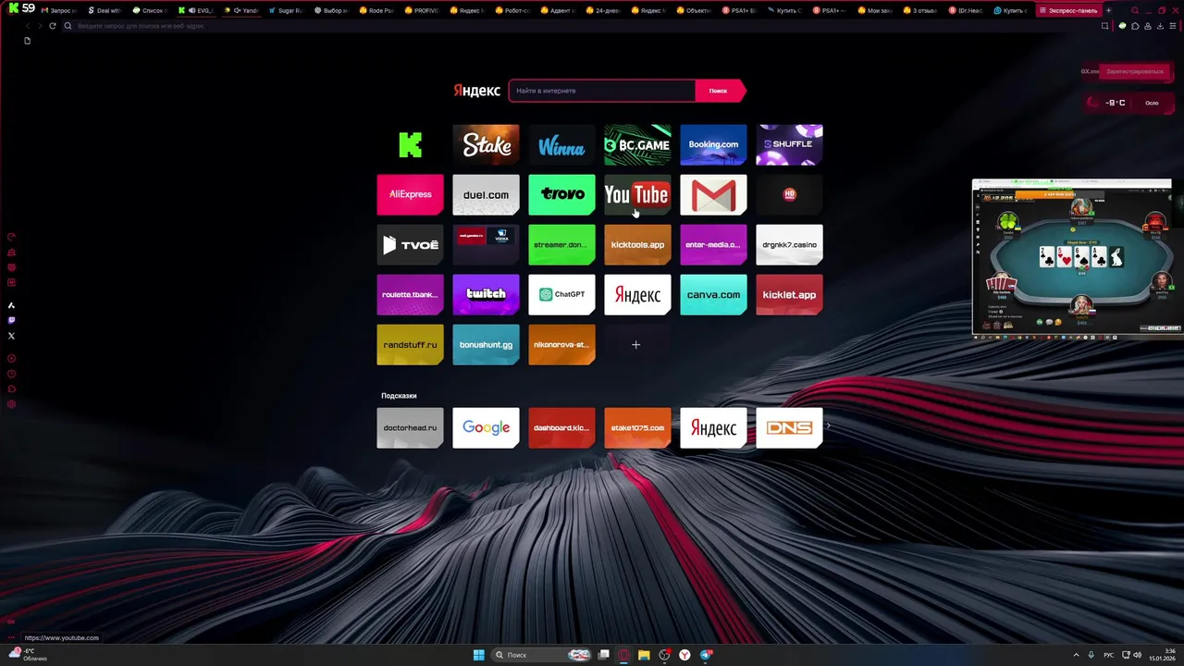Open the duel.com speed dial tile
The width and height of the screenshot is (1184, 666).
click(x=486, y=194)
